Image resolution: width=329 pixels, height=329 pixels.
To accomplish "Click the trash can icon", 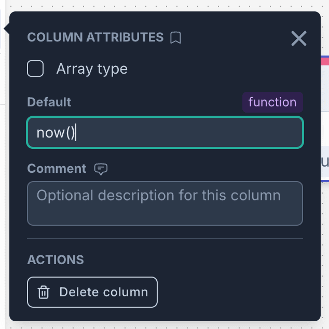I will (44, 292).
